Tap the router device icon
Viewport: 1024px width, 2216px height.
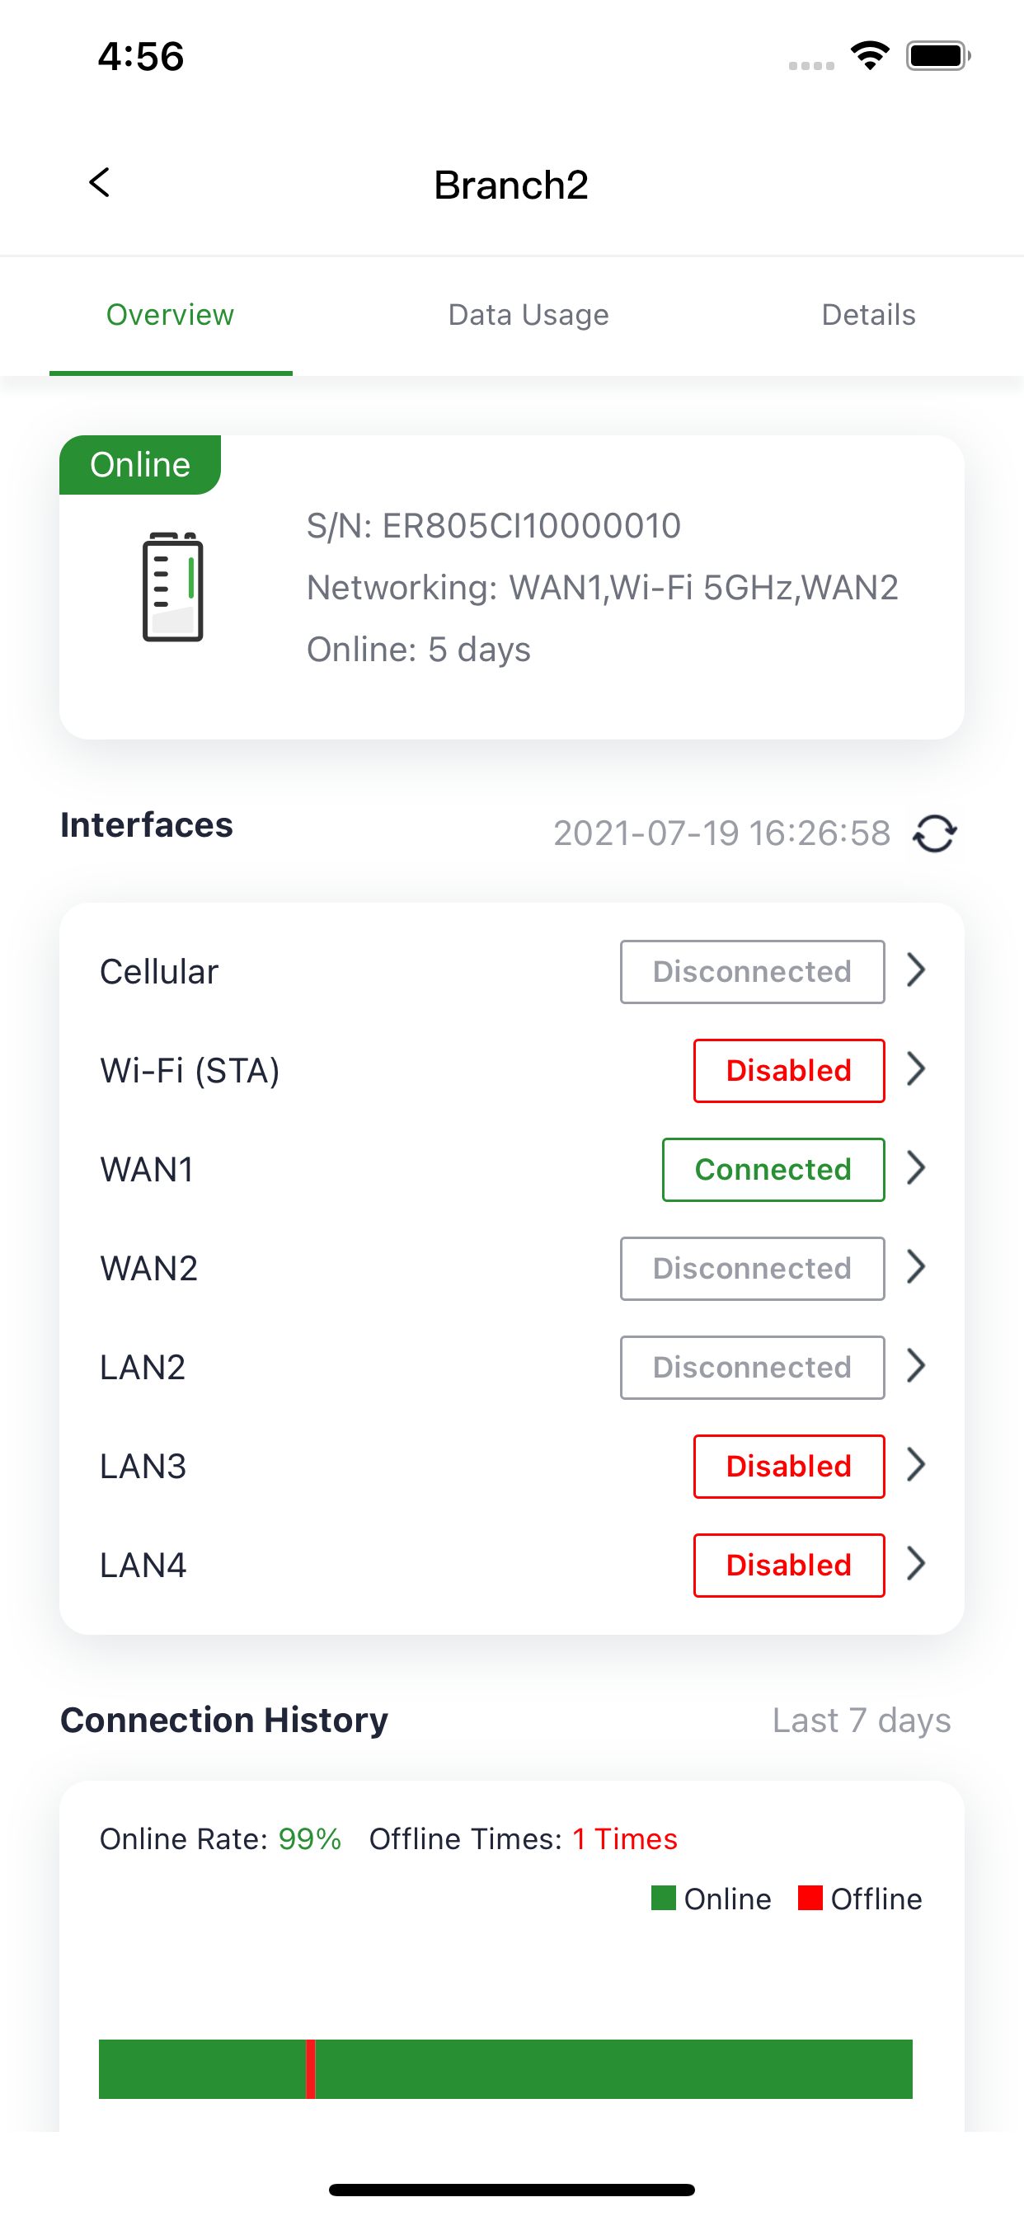pyautogui.click(x=173, y=587)
